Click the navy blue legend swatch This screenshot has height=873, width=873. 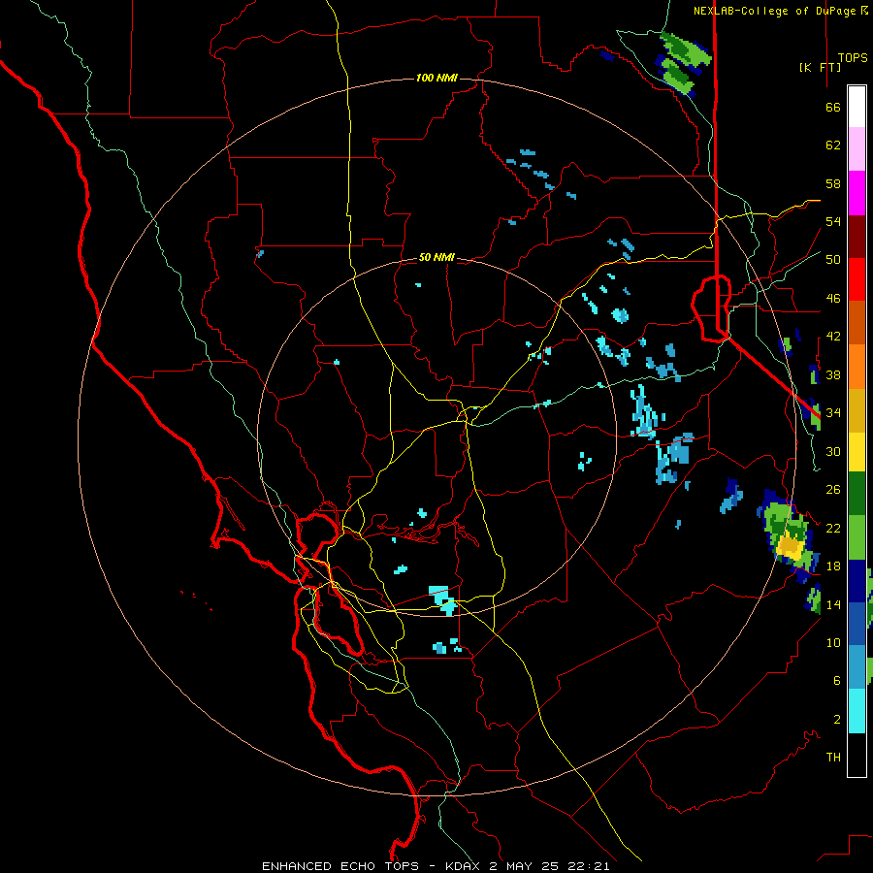point(857,581)
